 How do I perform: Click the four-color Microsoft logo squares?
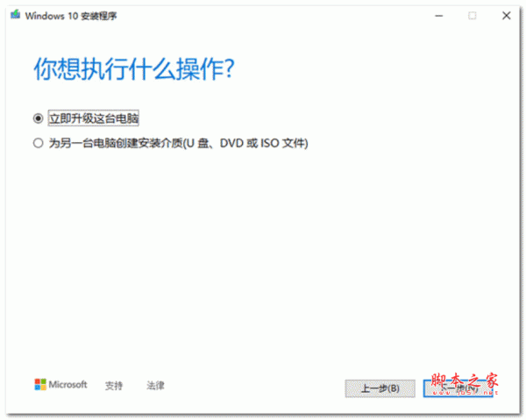(40, 384)
